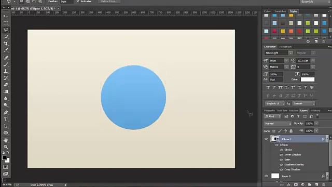
Task: Switch to the Actions tab
Action: pyautogui.click(x=293, y=111)
